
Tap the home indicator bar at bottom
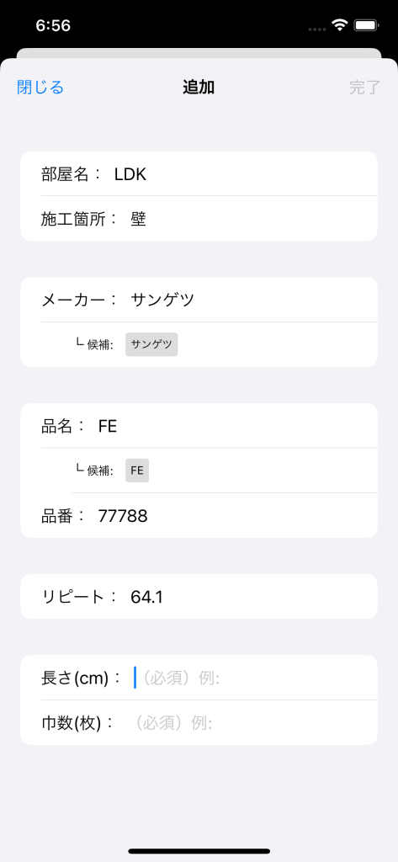tap(199, 851)
